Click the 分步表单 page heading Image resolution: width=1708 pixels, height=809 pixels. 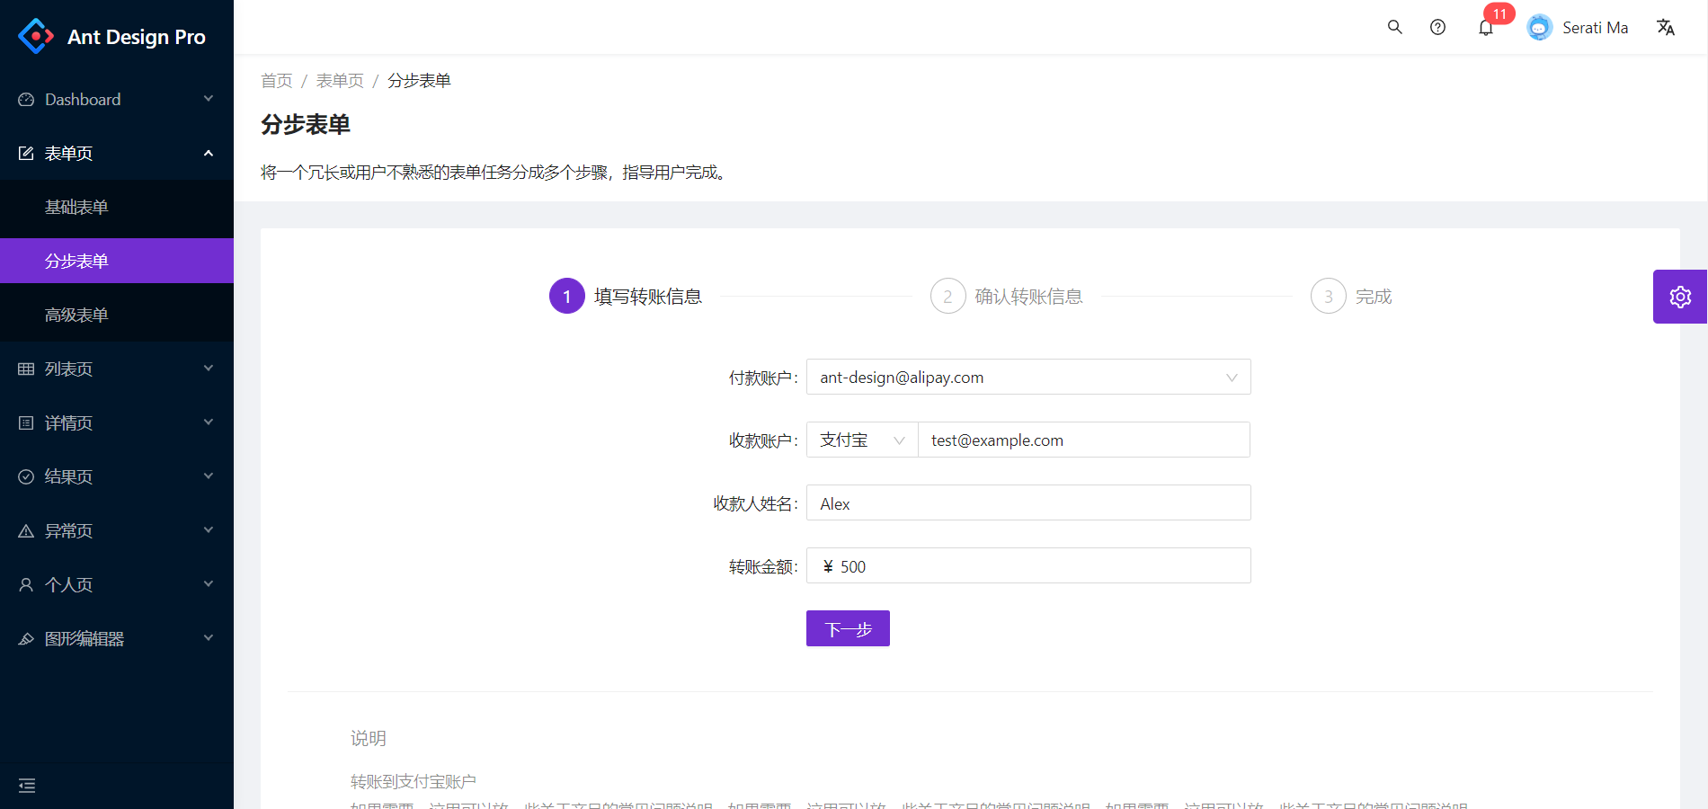pyautogui.click(x=306, y=124)
